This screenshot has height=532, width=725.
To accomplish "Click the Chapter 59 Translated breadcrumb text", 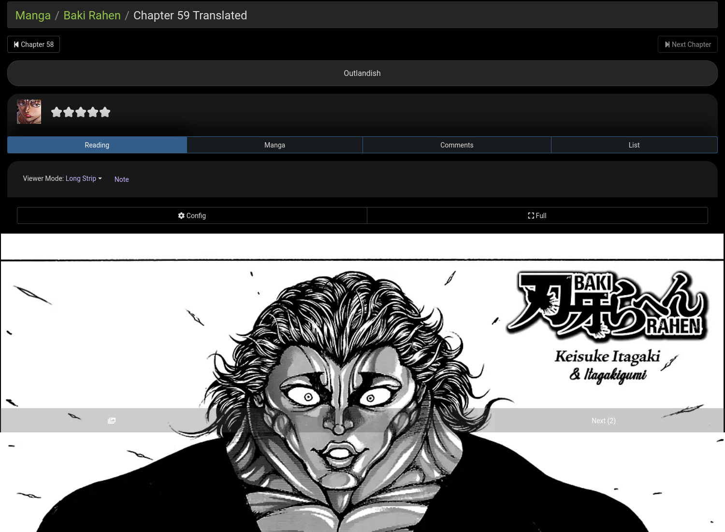I will [x=190, y=15].
